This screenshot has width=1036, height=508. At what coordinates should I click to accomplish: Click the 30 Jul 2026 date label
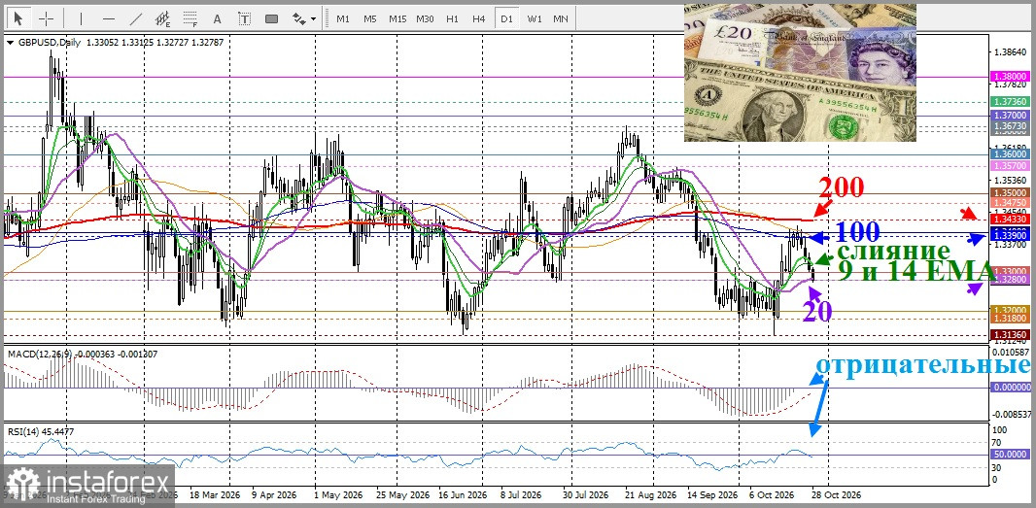(x=587, y=494)
